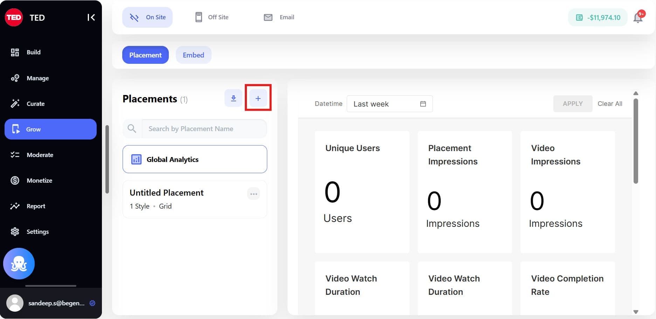This screenshot has height=319, width=656.
Task: Open Untitled Placement three-dot options menu
Action: pos(254,194)
